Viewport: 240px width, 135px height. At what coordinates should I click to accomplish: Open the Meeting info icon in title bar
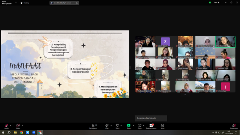coord(21,3)
